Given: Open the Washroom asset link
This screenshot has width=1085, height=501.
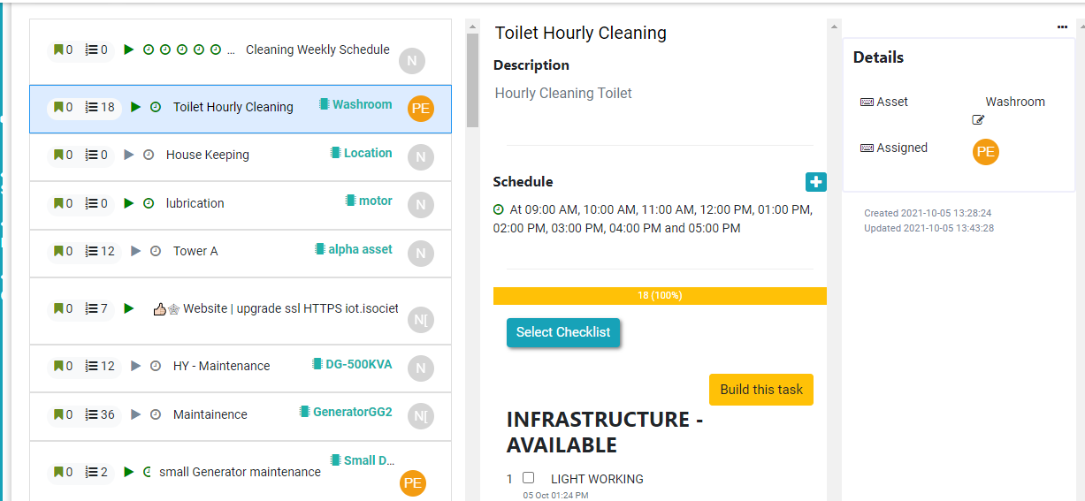Looking at the screenshot, I should (362, 104).
